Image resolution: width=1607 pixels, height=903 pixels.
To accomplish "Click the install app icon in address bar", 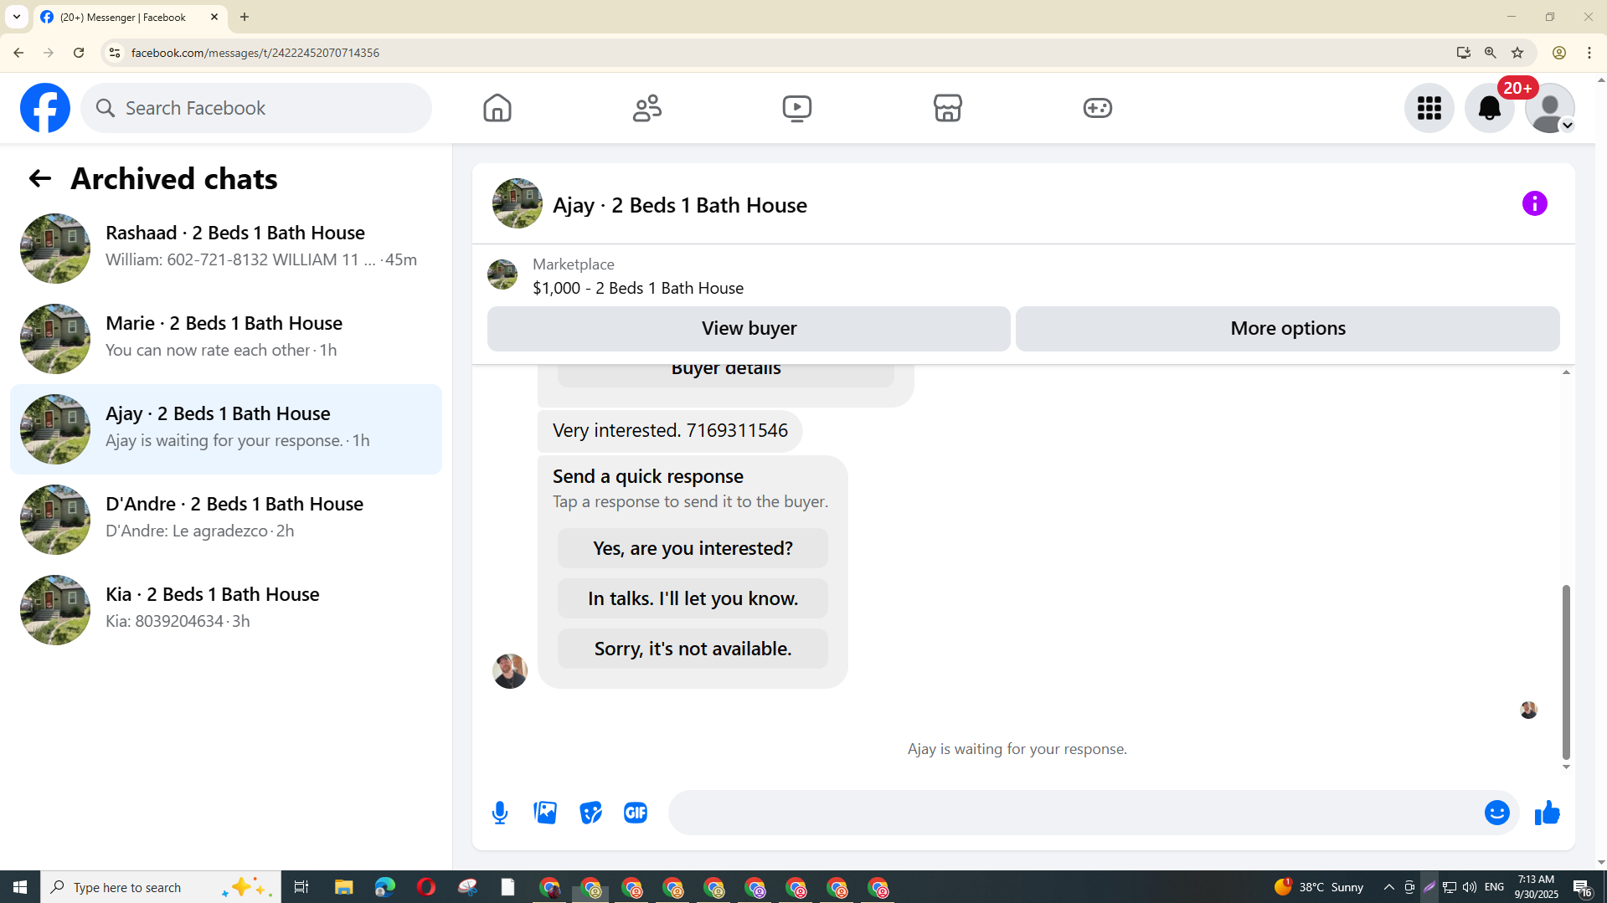I will coord(1463,53).
